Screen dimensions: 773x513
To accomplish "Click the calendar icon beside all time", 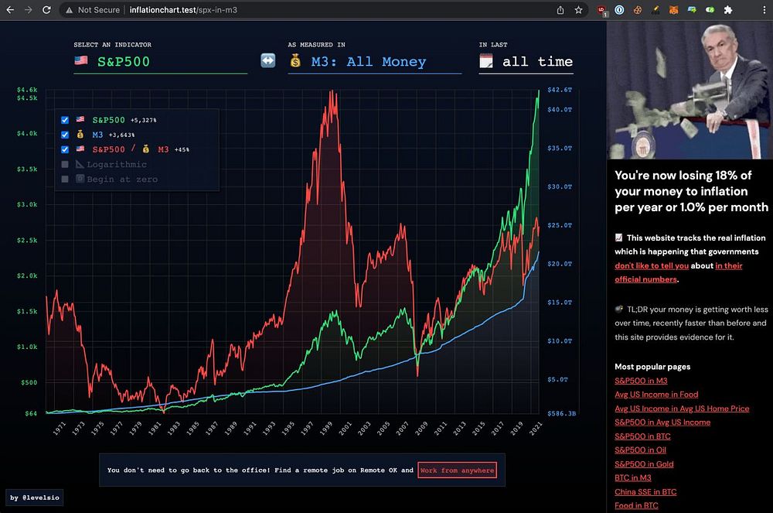I will (486, 61).
